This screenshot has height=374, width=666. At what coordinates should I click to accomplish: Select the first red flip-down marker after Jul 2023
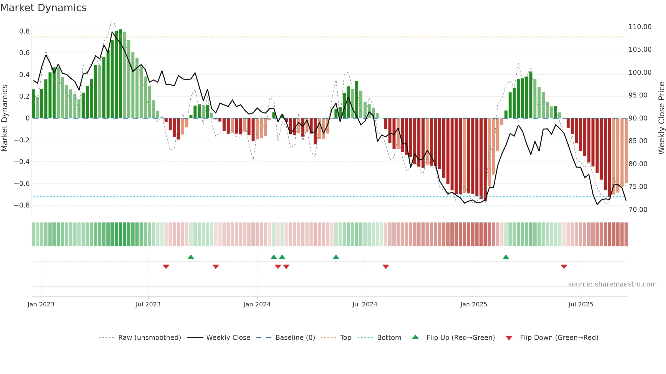click(166, 267)
